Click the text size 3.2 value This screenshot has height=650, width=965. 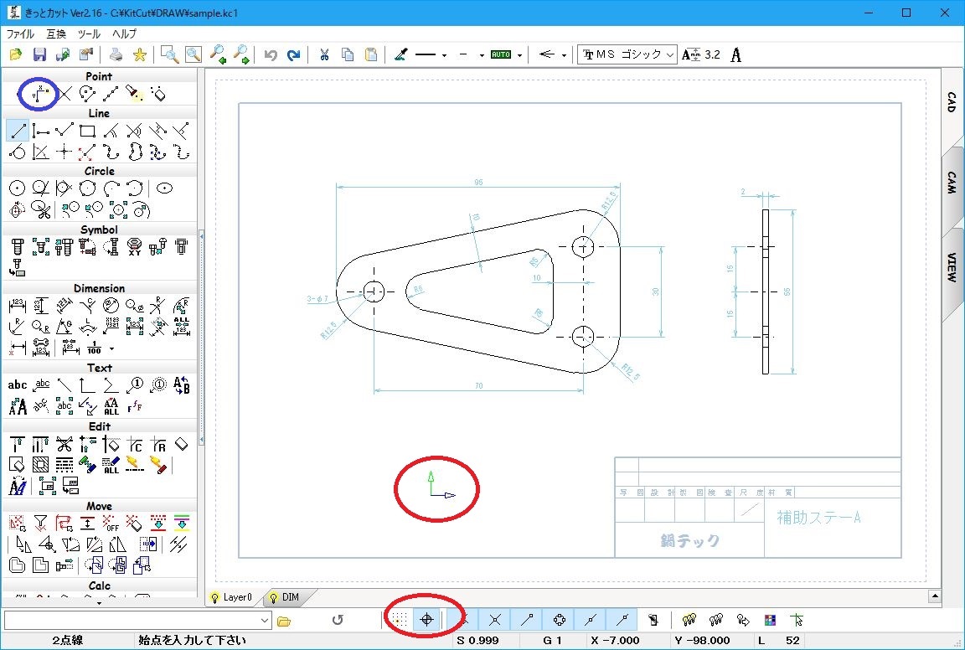click(712, 54)
